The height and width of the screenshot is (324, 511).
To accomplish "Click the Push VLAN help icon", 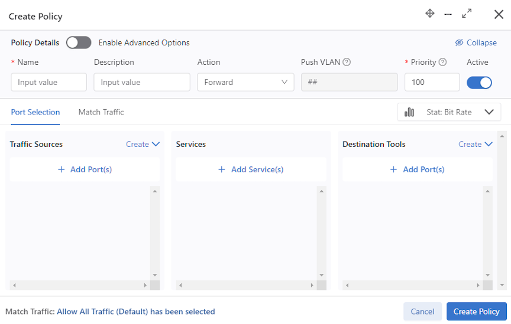I will (x=347, y=62).
